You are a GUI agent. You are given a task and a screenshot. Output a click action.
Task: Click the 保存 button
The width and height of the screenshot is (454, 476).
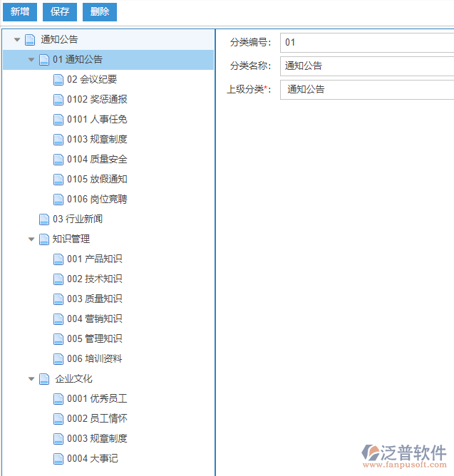tap(60, 11)
